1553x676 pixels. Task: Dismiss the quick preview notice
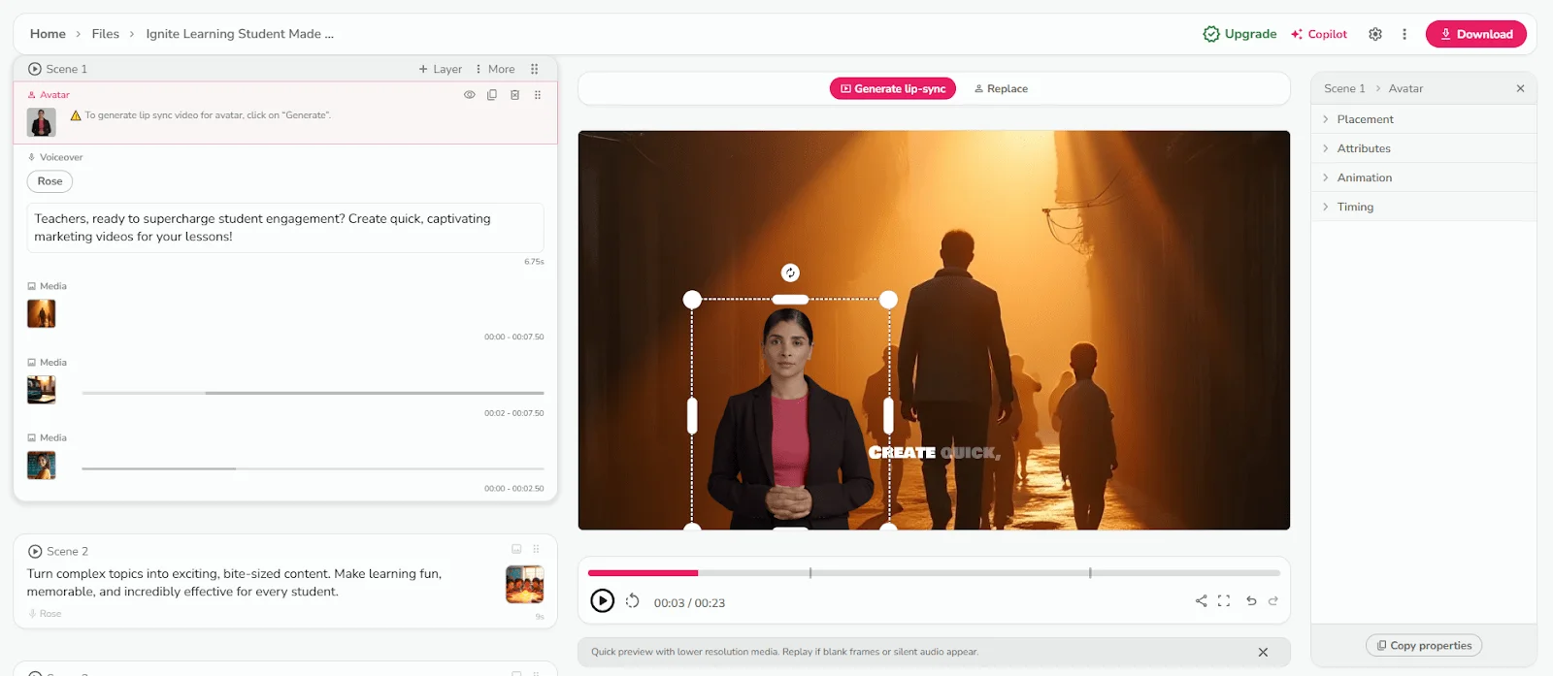[x=1263, y=652]
